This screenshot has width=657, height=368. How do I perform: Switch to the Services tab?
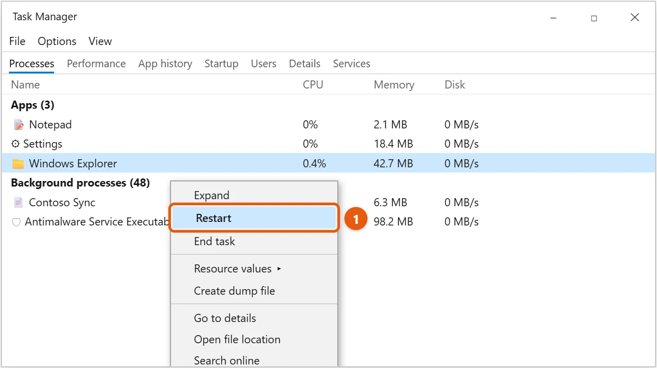352,64
